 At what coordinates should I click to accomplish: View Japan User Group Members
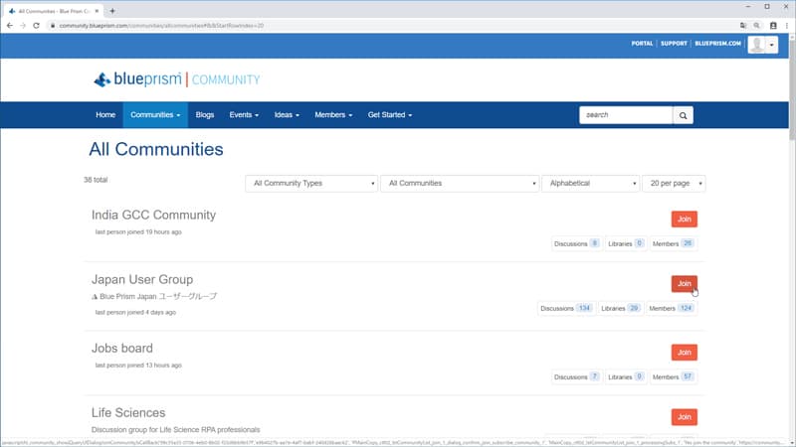[x=671, y=308]
